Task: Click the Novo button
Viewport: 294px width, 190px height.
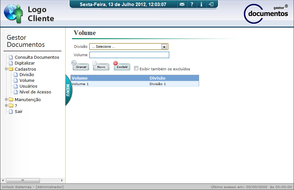Action: [101, 67]
